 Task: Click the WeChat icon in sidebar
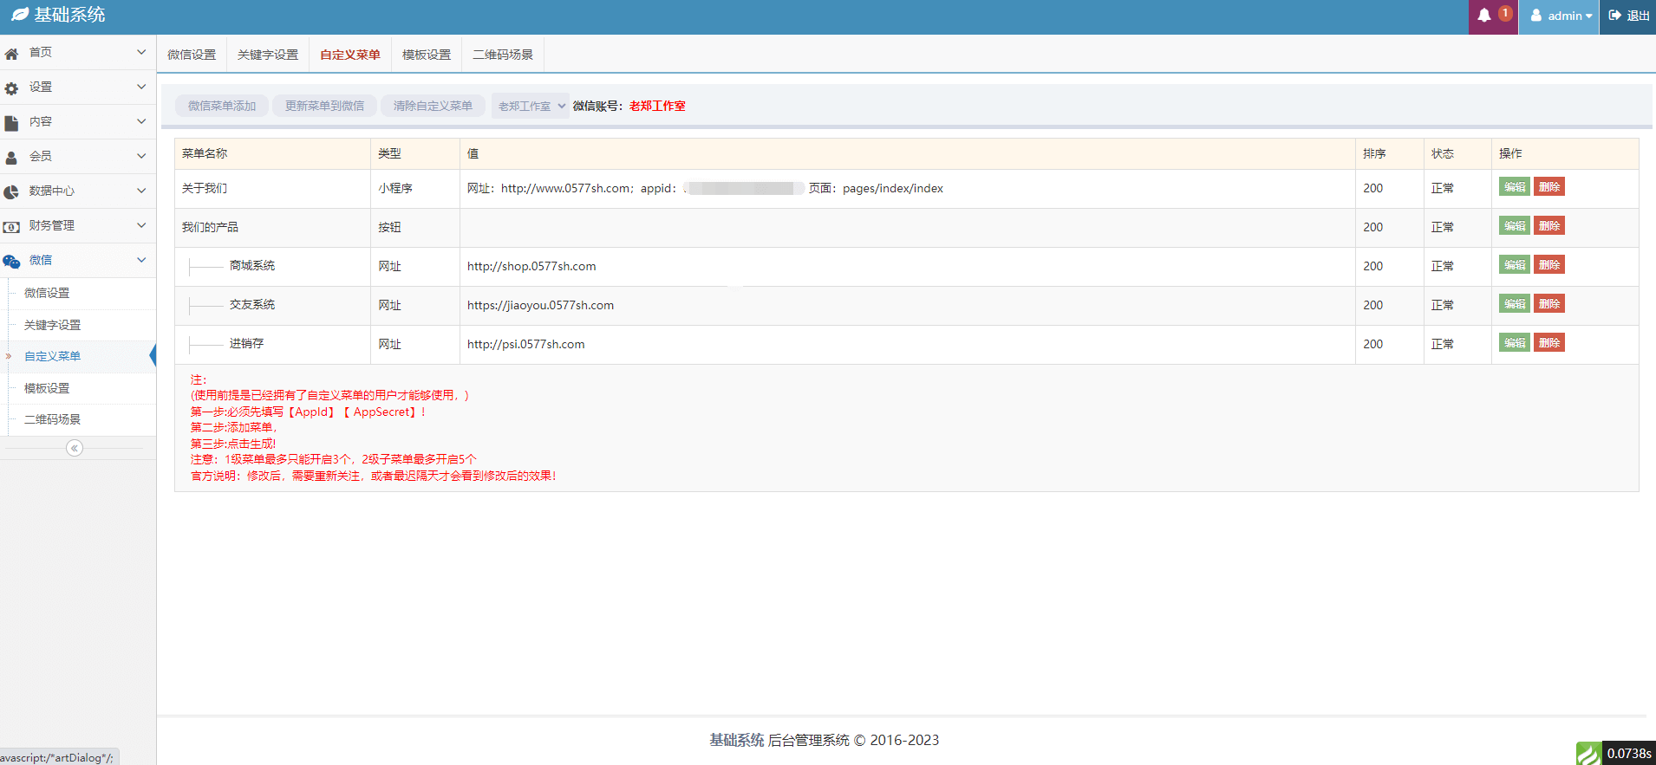11,262
